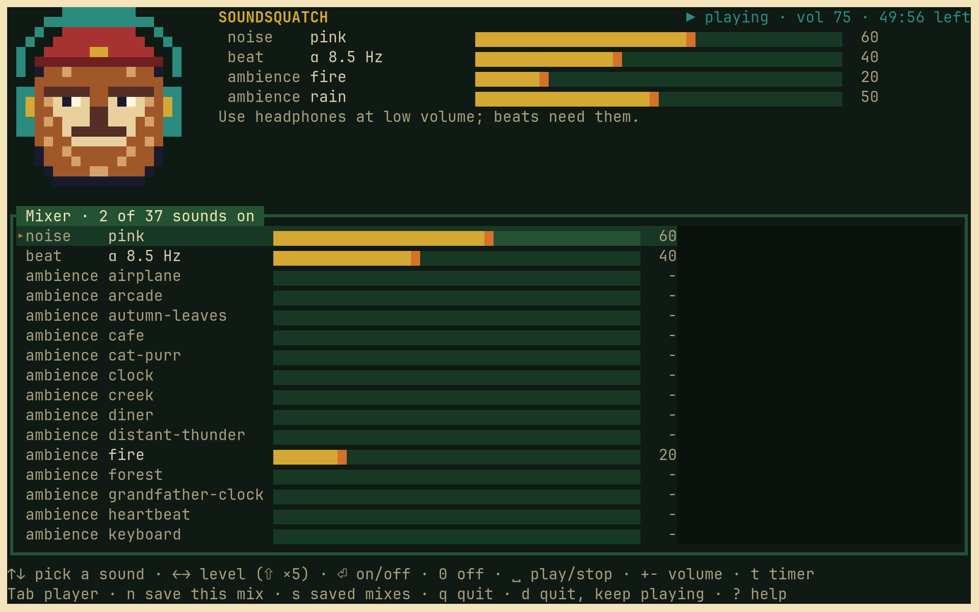Click the 'Tab player' shortcut hint
Viewport: 979px width, 612px height.
point(53,594)
